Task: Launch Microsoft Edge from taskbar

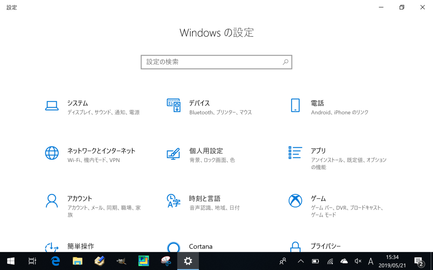Action: coord(55,261)
